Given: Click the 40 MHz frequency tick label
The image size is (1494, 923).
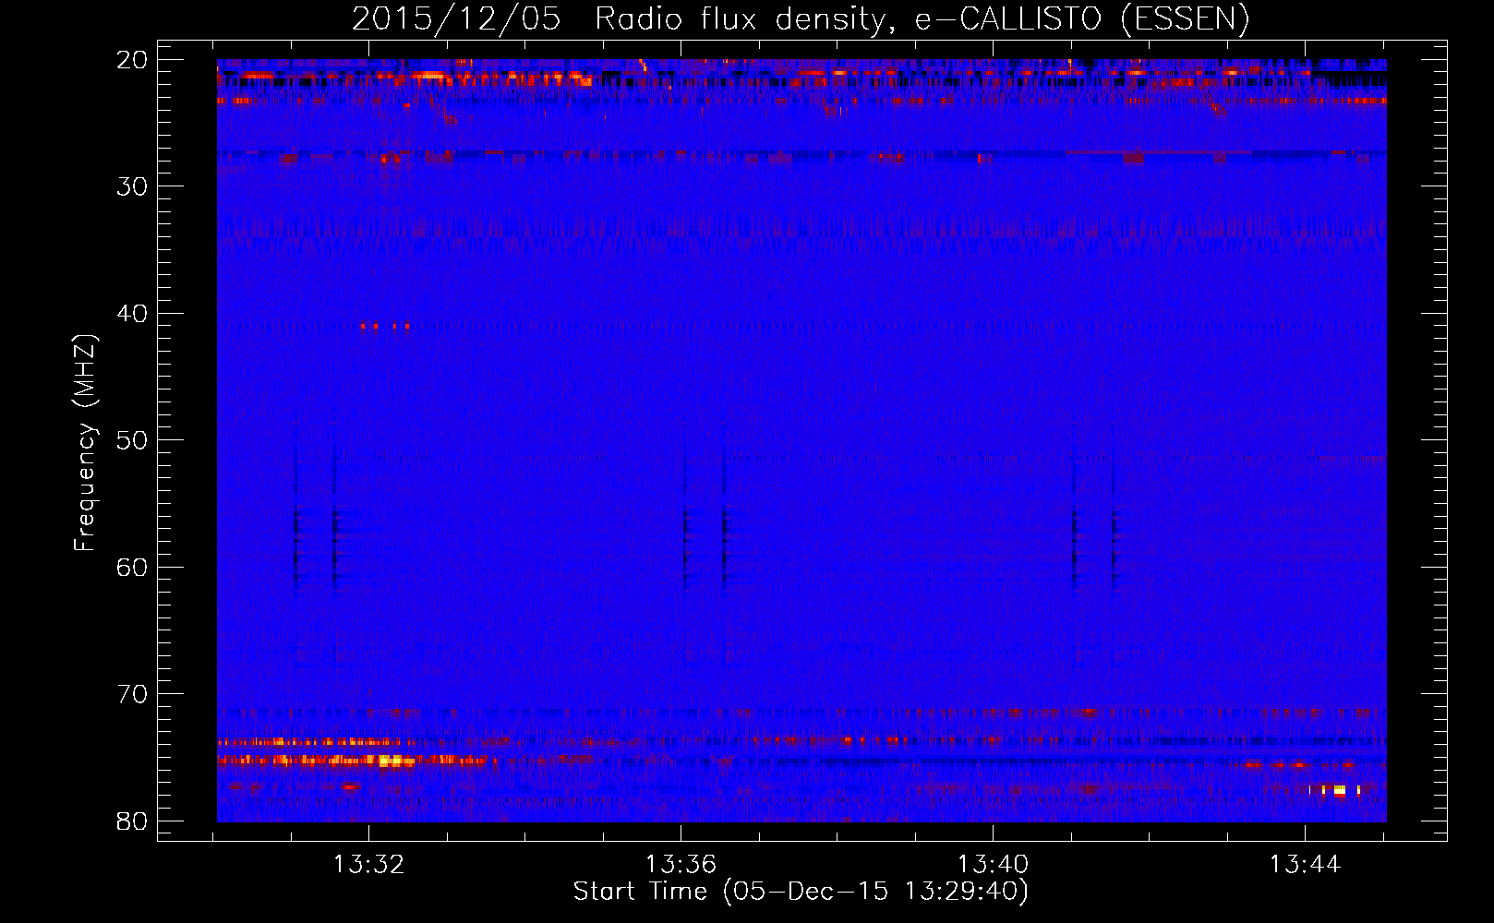Looking at the screenshot, I should pos(133,314).
